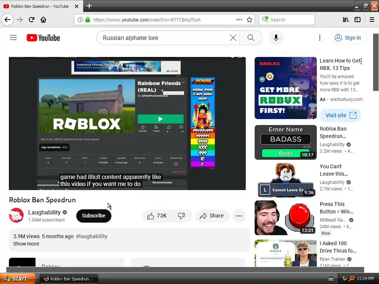Open the MrBeast Gaming channel name
379x284 pixels.
click(333, 220)
